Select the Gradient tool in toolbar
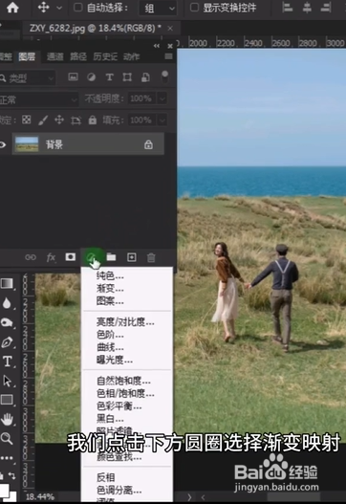The image size is (346, 504). (7, 283)
